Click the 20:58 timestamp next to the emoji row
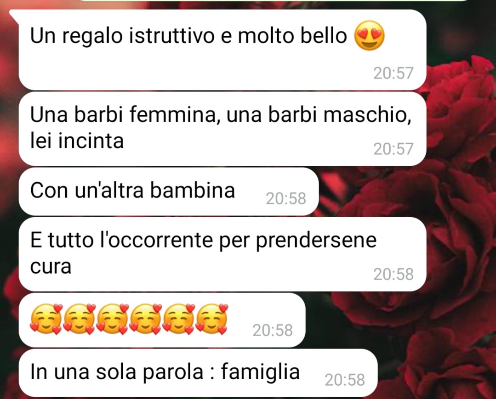Screen dimensions: 496x399 pos(272,330)
